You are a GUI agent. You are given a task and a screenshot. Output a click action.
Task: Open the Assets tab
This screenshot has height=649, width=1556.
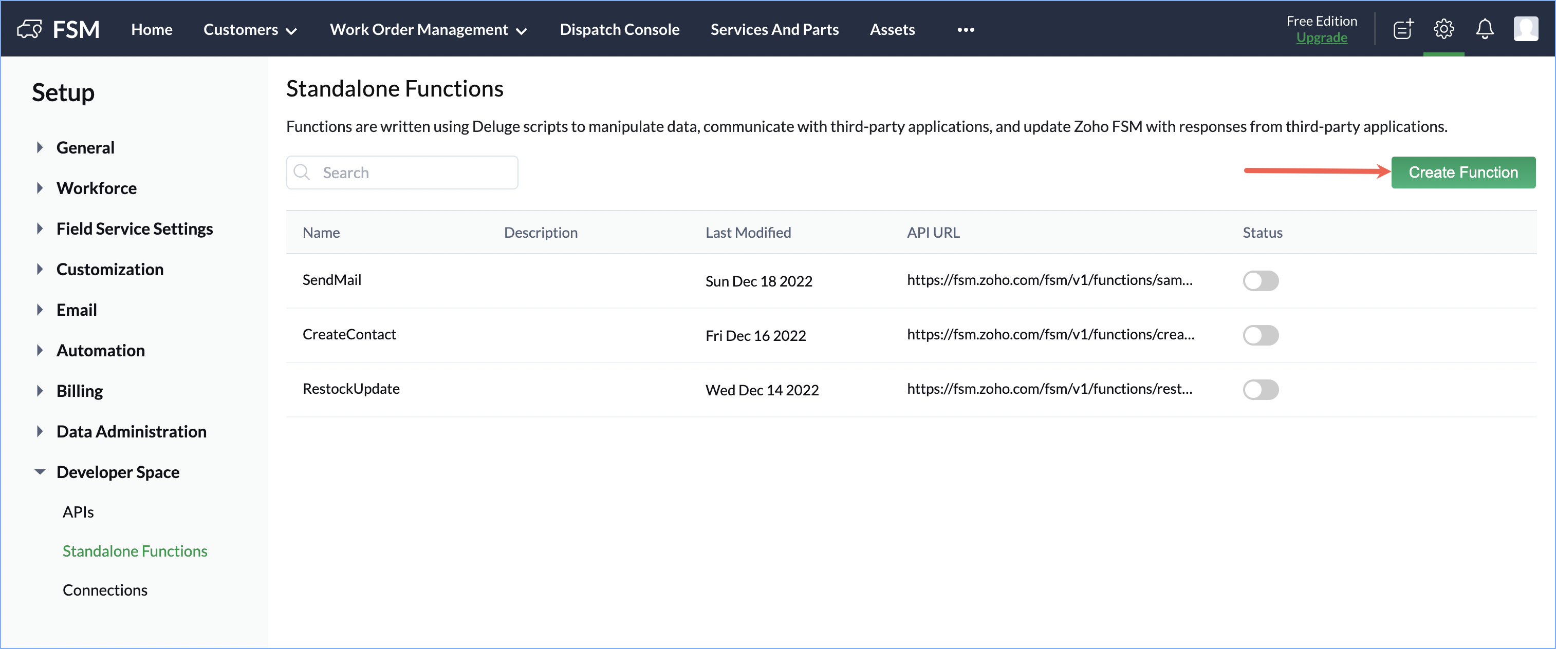pyautogui.click(x=892, y=29)
